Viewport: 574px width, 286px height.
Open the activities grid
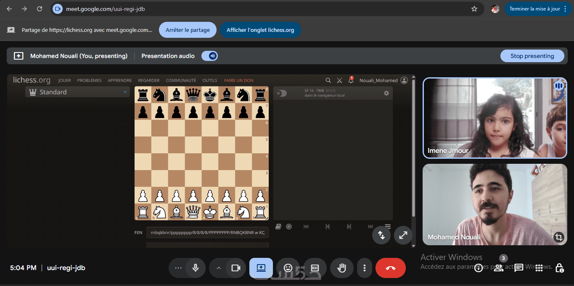(x=539, y=268)
